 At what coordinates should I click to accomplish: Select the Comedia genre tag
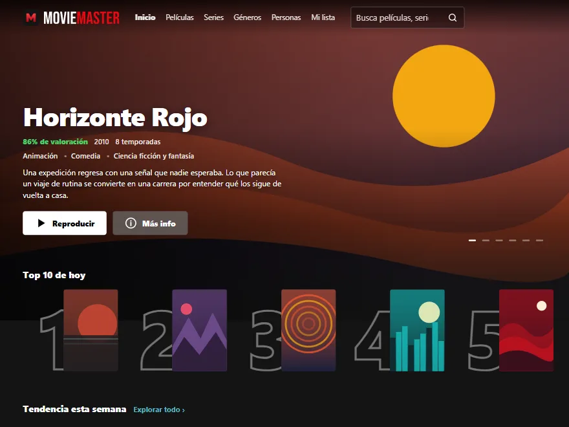pyautogui.click(x=85, y=156)
